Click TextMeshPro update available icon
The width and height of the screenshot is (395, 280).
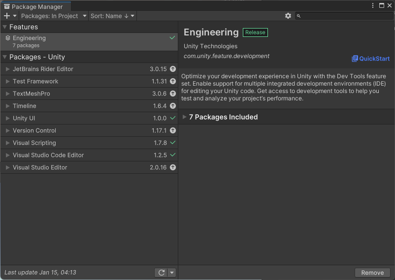click(173, 93)
